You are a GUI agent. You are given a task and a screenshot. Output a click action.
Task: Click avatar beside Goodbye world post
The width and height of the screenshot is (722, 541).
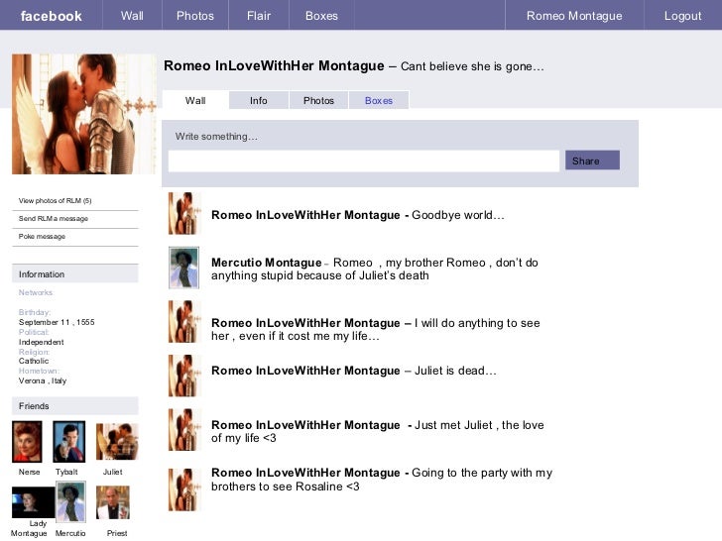pos(184,213)
